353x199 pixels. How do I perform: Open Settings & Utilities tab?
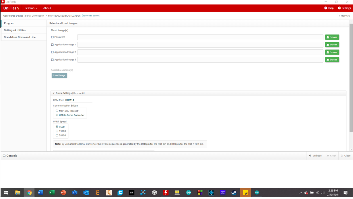(24, 30)
